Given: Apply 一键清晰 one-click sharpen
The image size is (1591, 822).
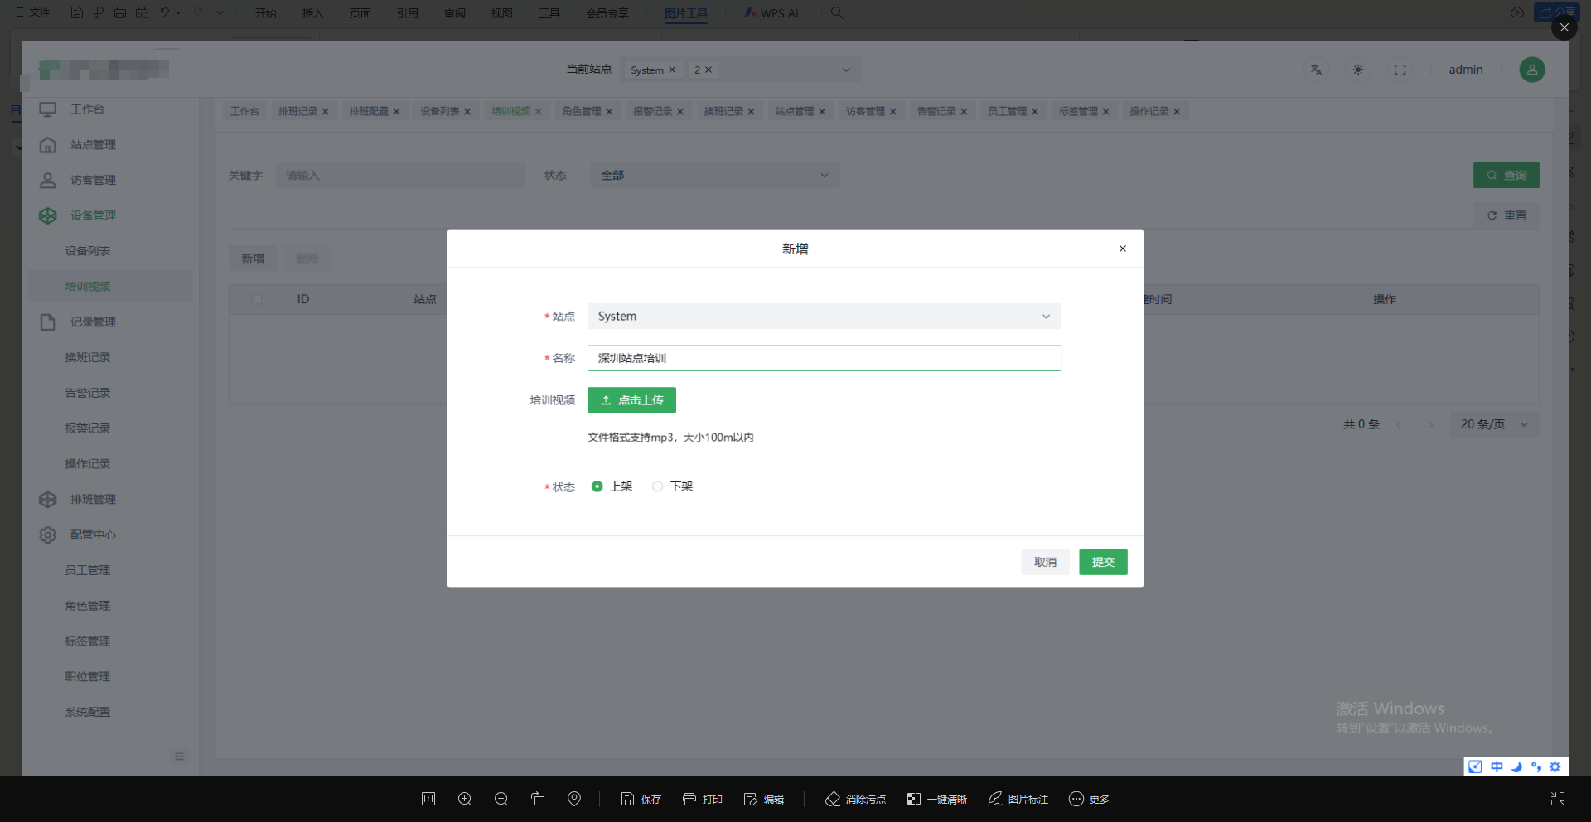Looking at the screenshot, I should 936,799.
